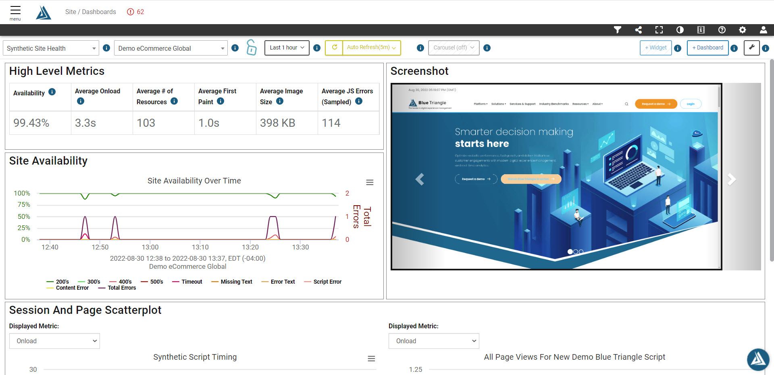Open the Carousel (off) dropdown

click(x=454, y=47)
